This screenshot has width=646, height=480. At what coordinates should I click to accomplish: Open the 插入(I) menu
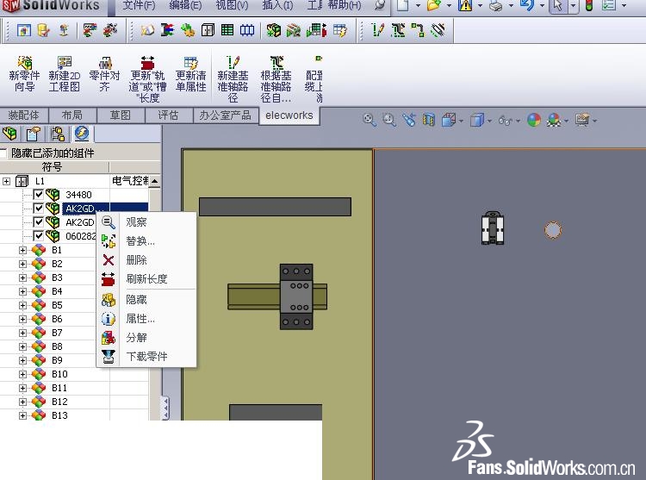coord(277,5)
